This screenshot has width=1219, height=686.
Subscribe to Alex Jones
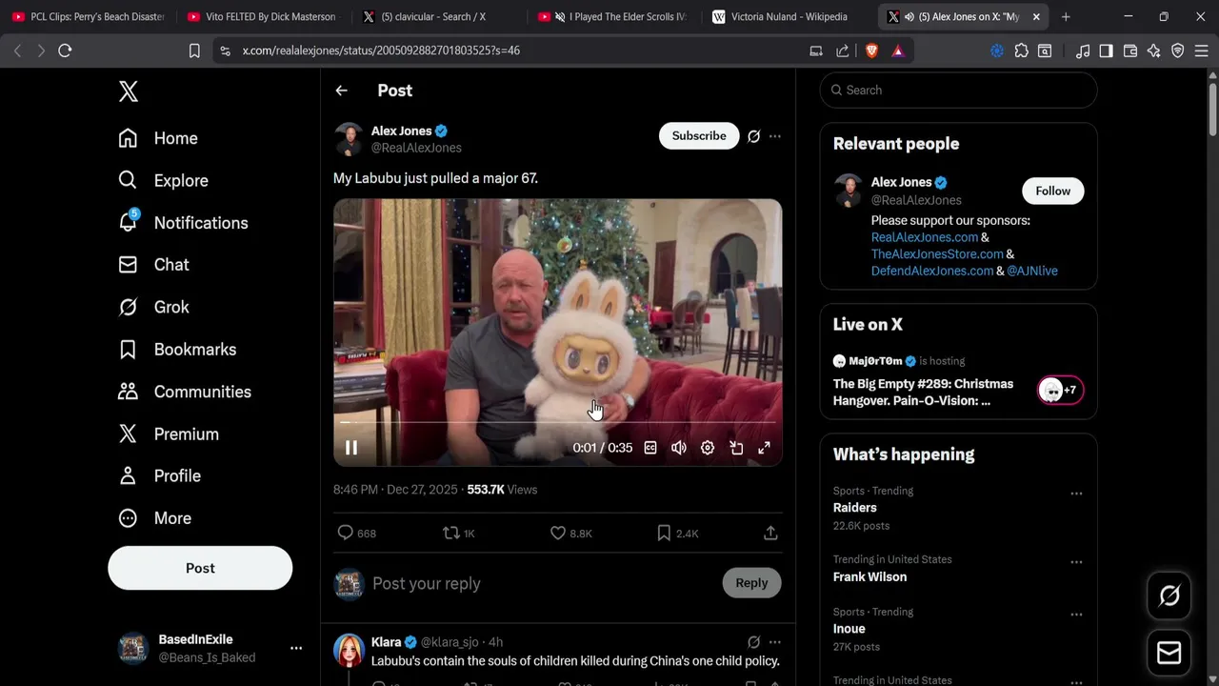699,135
